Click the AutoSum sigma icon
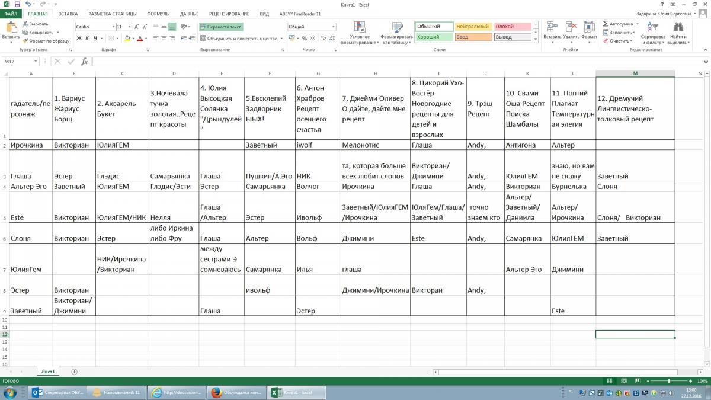 click(x=606, y=24)
